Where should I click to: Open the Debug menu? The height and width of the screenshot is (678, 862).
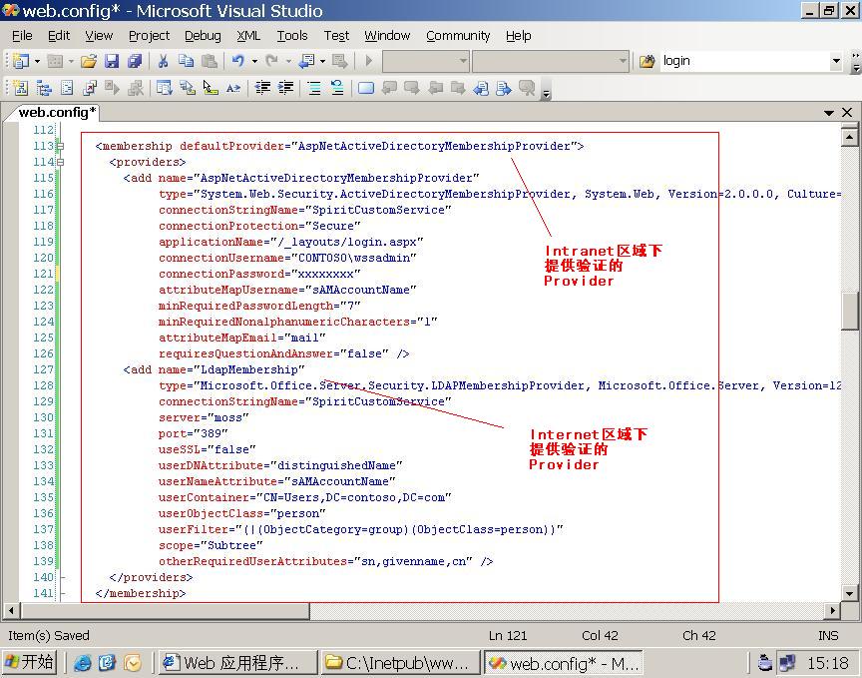point(203,35)
